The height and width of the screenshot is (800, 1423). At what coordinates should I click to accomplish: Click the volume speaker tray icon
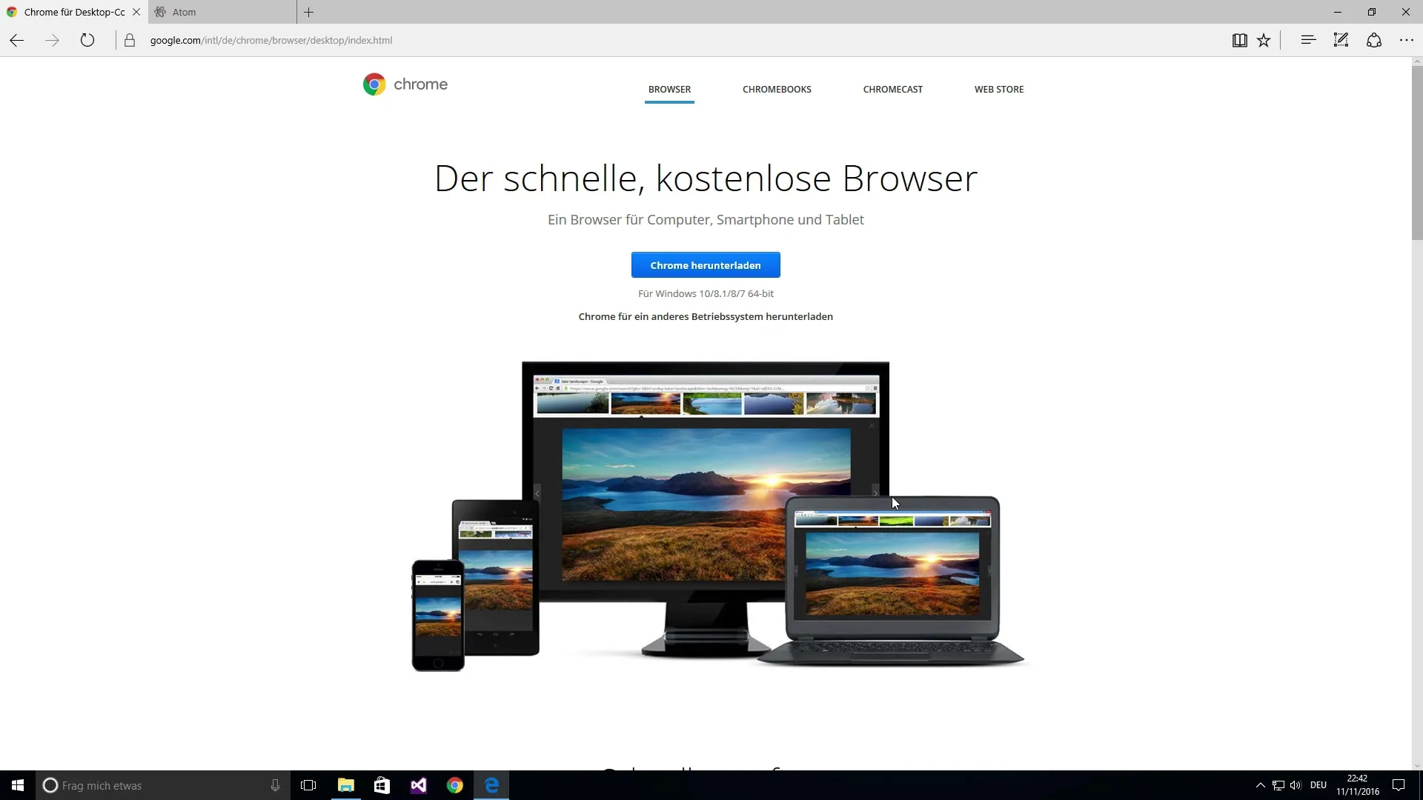1296,785
